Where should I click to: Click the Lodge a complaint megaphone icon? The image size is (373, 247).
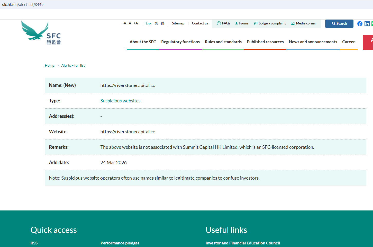[256, 23]
